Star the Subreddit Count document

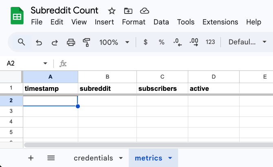tap(112, 11)
